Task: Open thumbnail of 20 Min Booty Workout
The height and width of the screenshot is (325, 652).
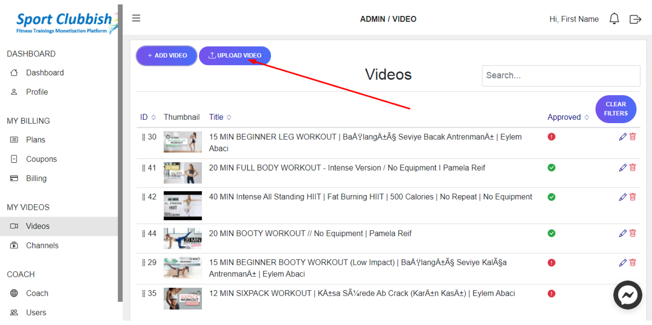Action: click(183, 238)
